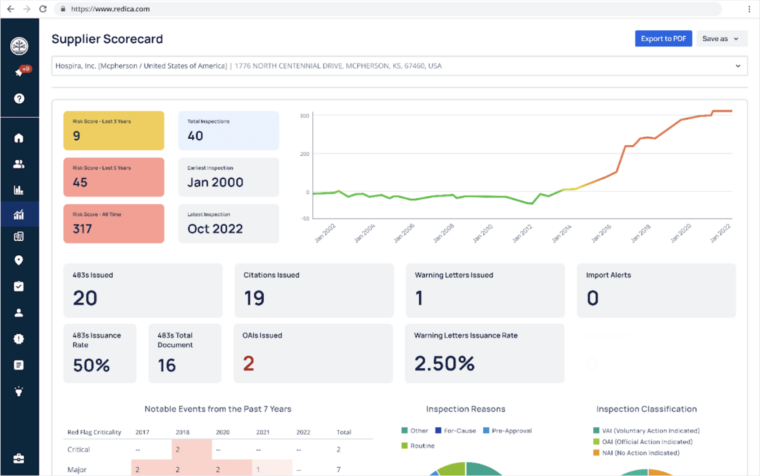The height and width of the screenshot is (476, 760).
Task: Toggle the VAI classification legend entry
Action: click(646, 430)
